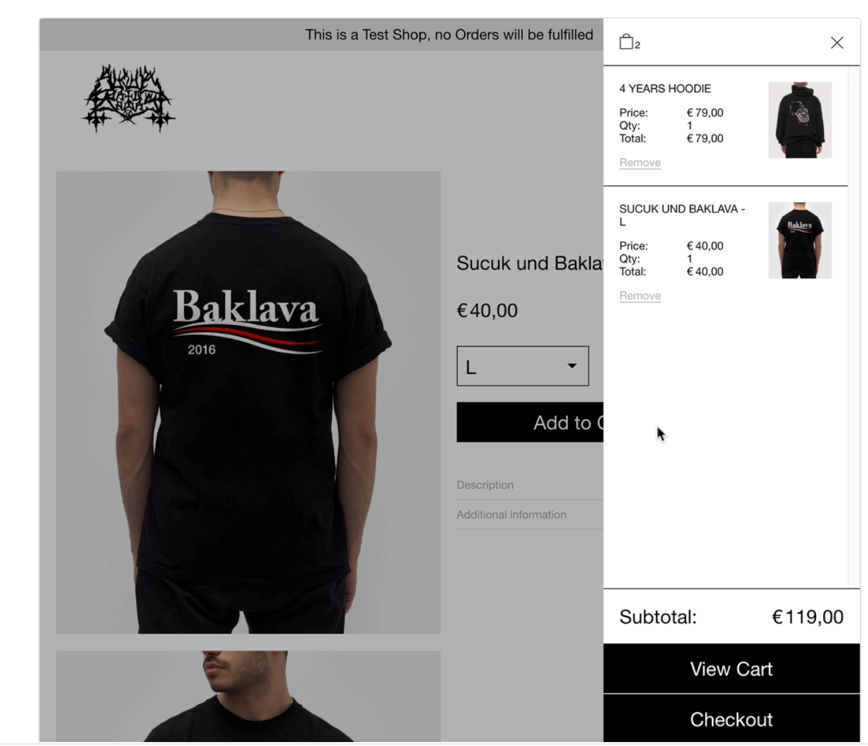Click the Sucuk und Baklava product heading
This screenshot has width=868, height=746.
coord(529,263)
